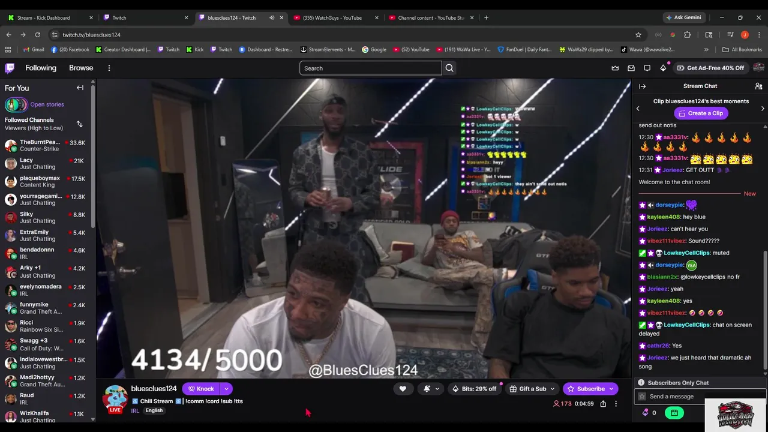This screenshot has height=432, width=768.
Task: Collapse the For You sidebar
Action: [80, 88]
